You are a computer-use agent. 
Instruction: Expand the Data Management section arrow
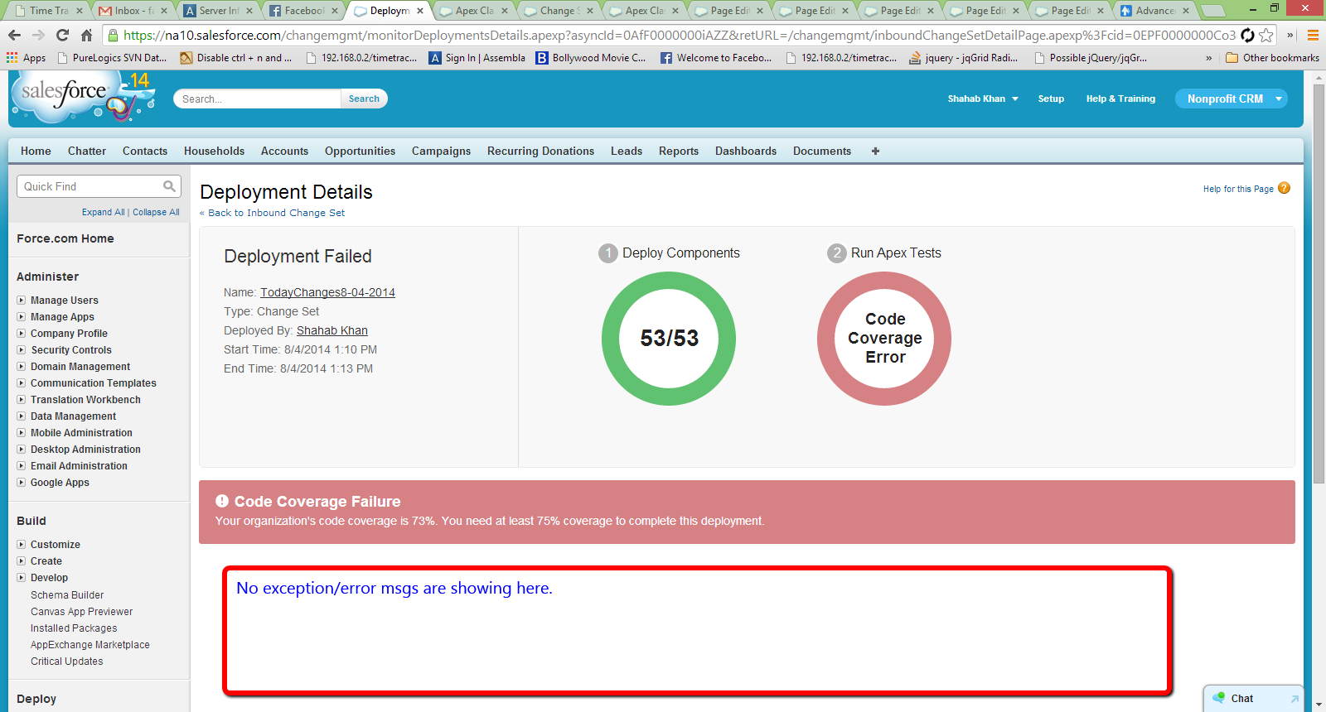(22, 416)
